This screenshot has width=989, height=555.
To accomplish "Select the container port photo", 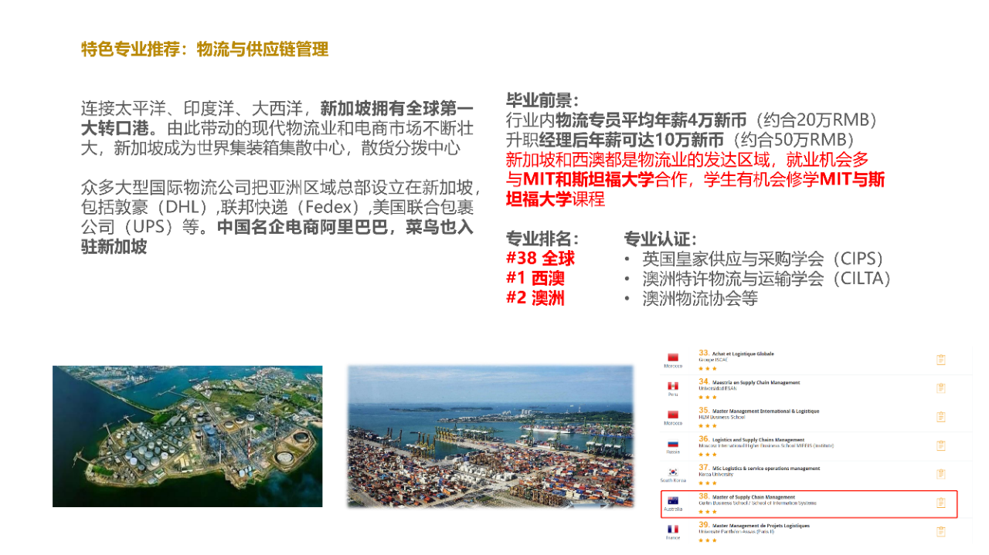I will click(490, 436).
